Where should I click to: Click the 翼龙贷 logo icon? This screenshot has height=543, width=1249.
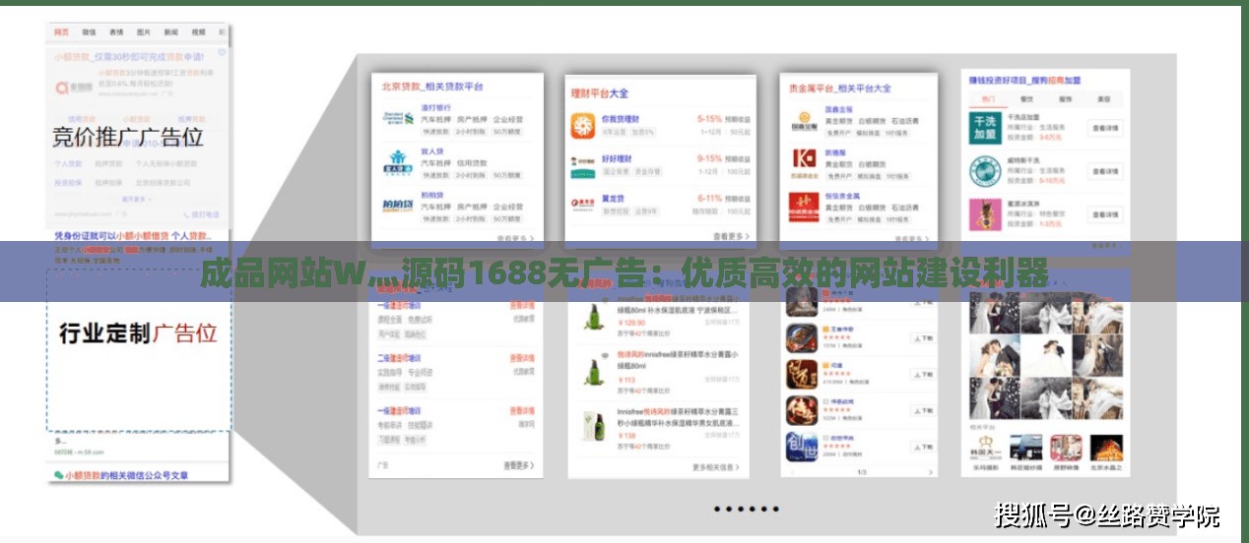tap(584, 204)
